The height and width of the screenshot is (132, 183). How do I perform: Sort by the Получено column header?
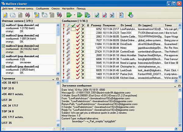pyautogui.click(x=111, y=25)
